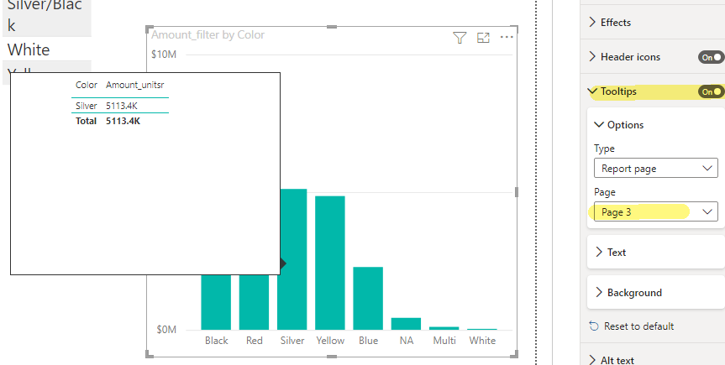Click the chart's top-middle resize handle
Image resolution: width=725 pixels, height=365 pixels.
pyautogui.click(x=332, y=27)
